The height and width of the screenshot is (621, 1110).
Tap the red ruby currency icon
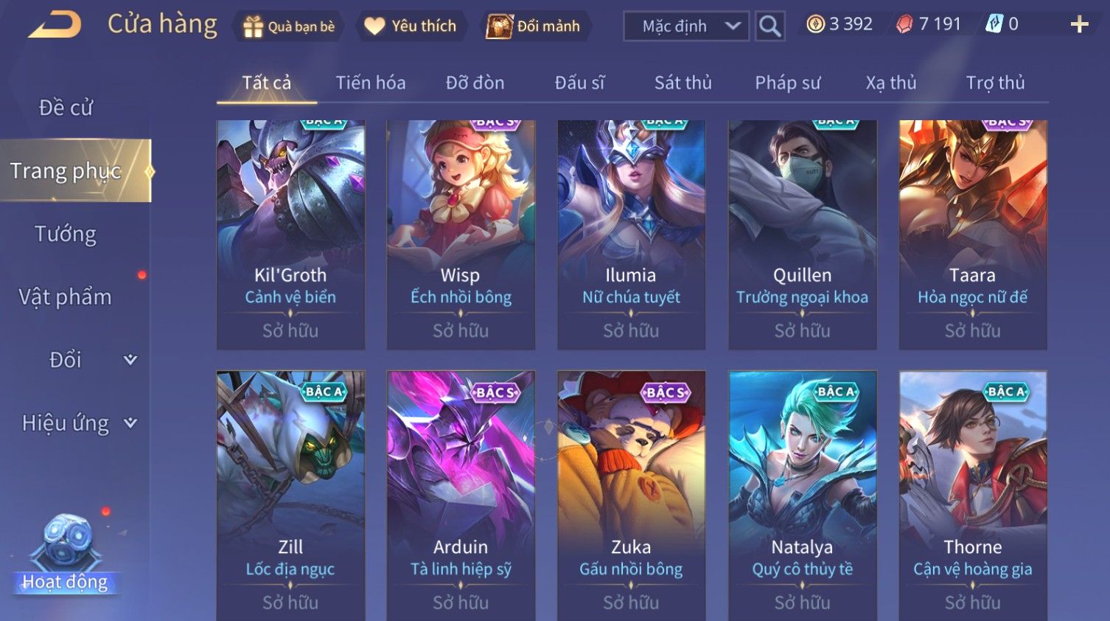click(x=904, y=24)
